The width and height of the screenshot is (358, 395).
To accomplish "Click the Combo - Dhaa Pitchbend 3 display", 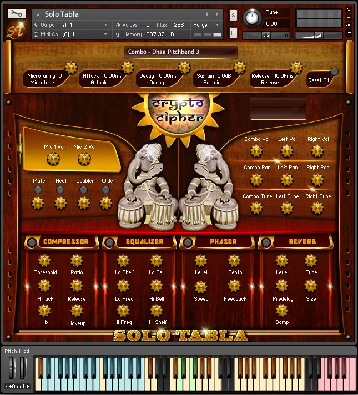I will pos(180,52).
